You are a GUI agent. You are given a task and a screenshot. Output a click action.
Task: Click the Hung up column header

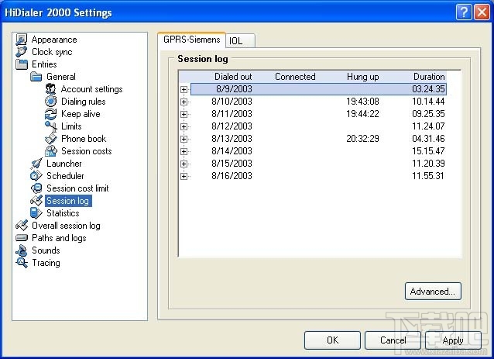click(362, 77)
